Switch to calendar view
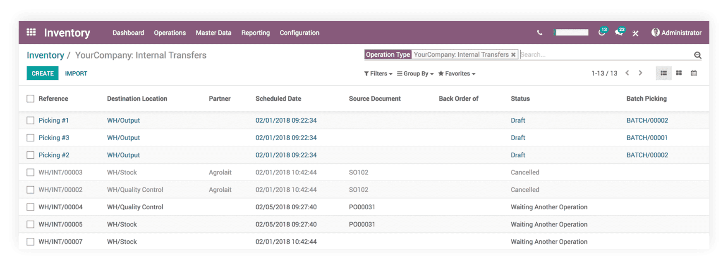728x265 pixels. tap(694, 73)
